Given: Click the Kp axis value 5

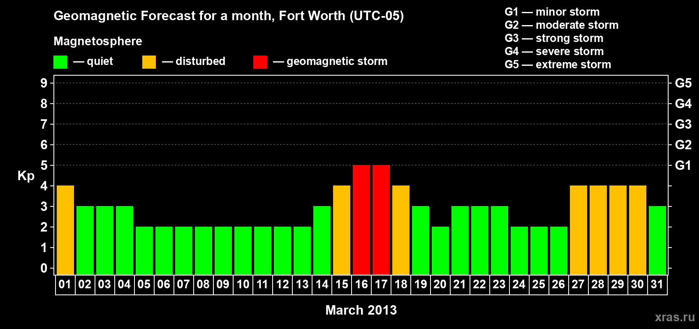Looking at the screenshot, I should click(44, 165).
